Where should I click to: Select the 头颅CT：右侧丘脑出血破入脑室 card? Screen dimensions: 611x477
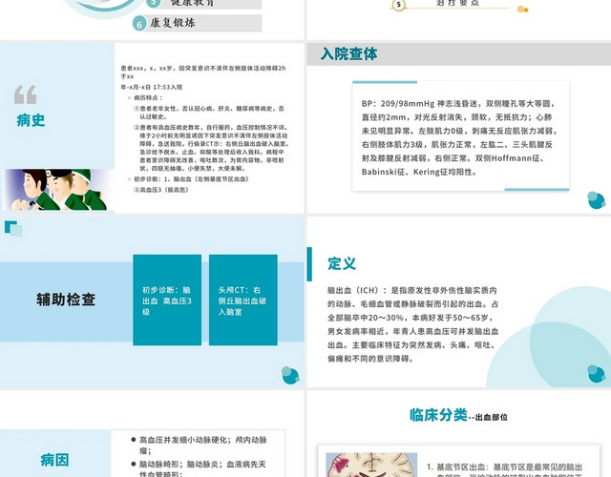(243, 300)
